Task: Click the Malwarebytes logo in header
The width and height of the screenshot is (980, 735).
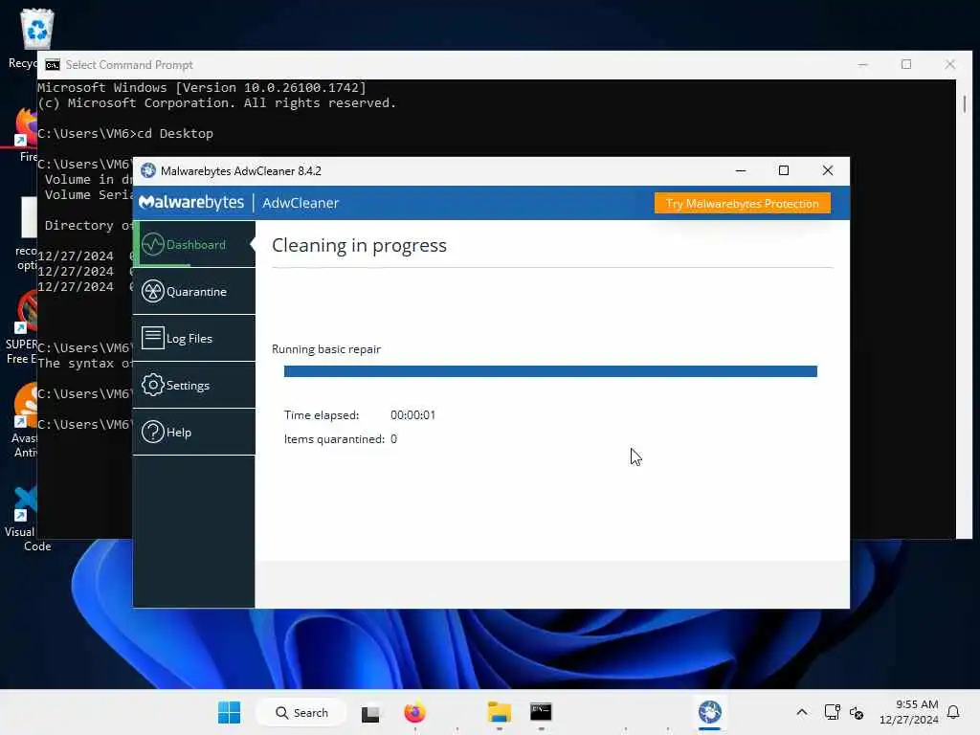Action: (x=191, y=203)
